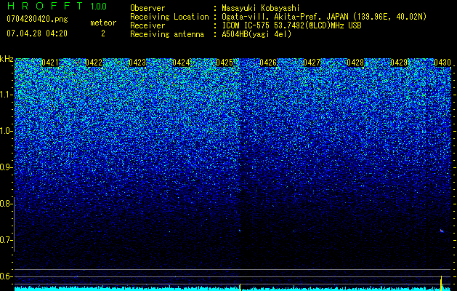The image size is (457, 291).
Task: Click the 0.9 kHz axis label
Action: [x=6, y=167]
